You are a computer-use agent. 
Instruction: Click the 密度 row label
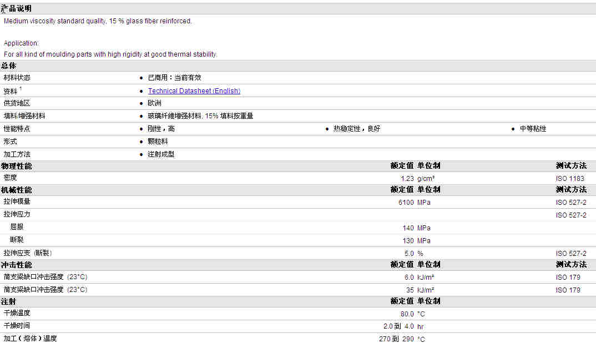[x=10, y=178]
